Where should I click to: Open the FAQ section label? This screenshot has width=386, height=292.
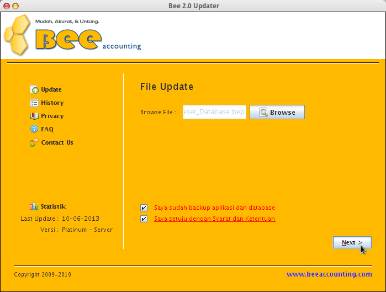pyautogui.click(x=47, y=129)
